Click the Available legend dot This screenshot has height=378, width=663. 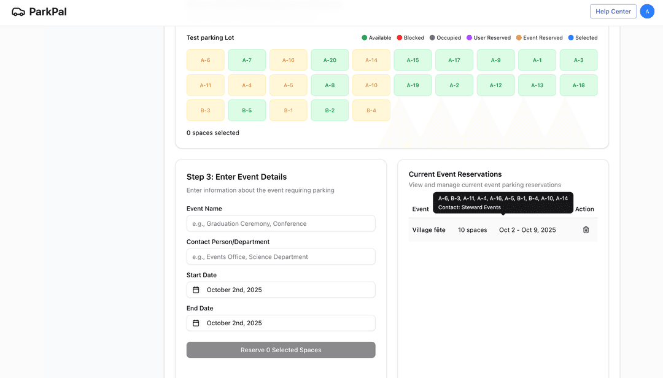pos(365,37)
